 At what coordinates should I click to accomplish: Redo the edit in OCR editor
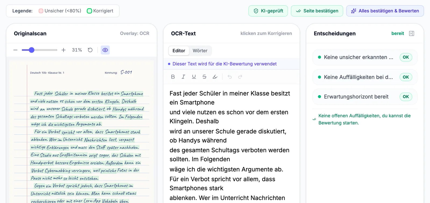click(240, 77)
